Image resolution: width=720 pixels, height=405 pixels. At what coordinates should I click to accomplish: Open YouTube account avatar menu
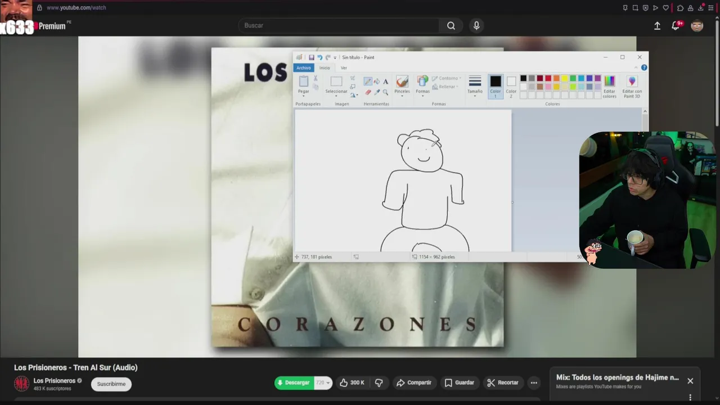[x=697, y=25]
